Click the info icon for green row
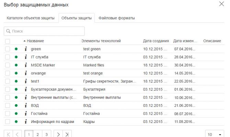Screen dimensions: 230x137 pyautogui.click(x=25, y=49)
